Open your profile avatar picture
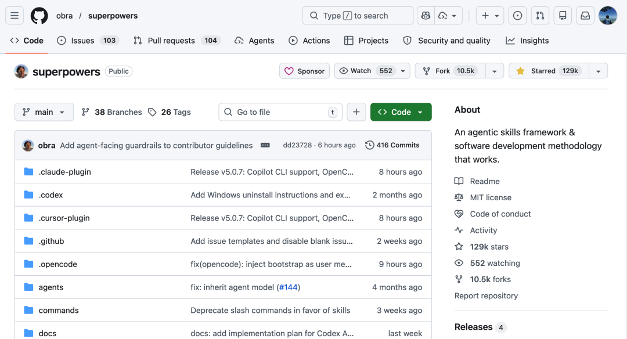627x339 pixels. (x=608, y=16)
